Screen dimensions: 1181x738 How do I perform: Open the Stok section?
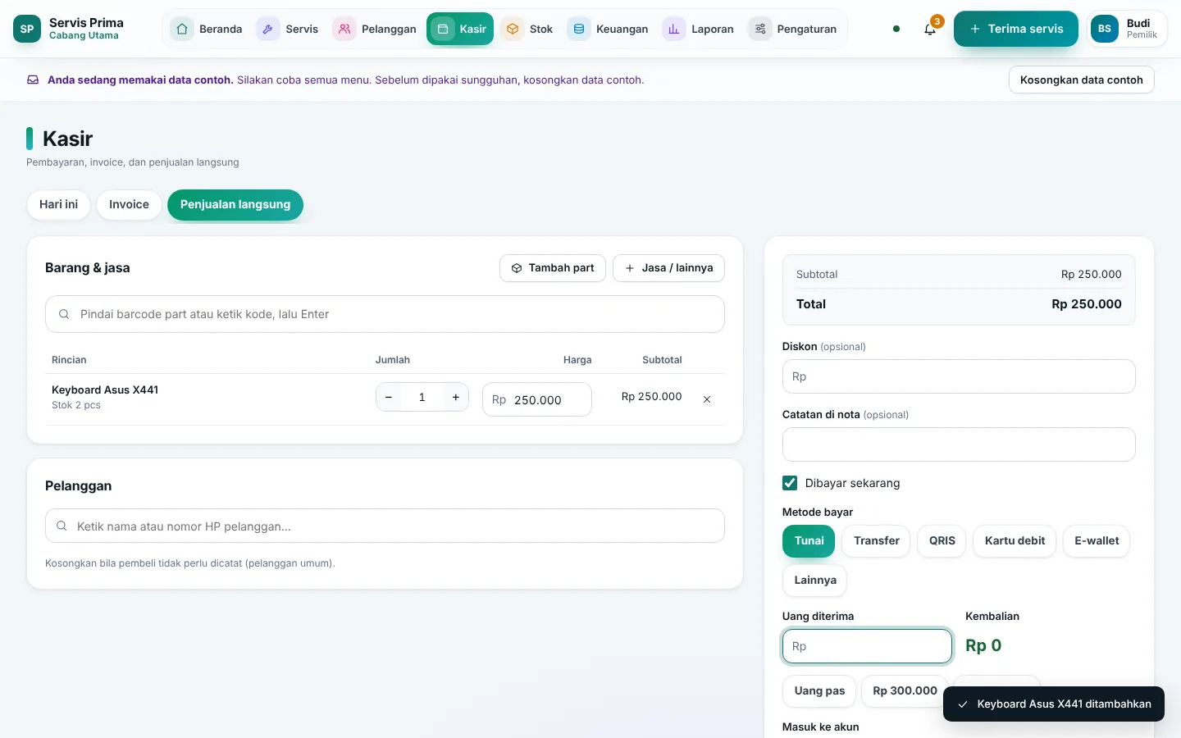(x=528, y=29)
